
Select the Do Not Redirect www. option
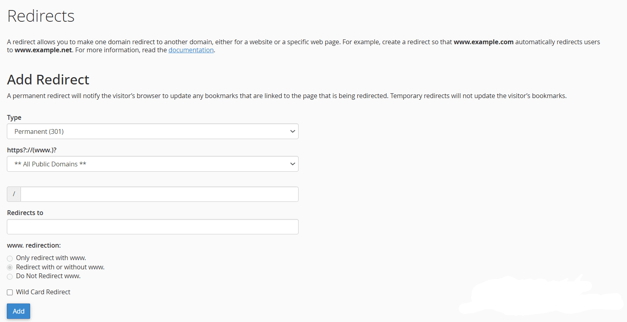[10, 277]
